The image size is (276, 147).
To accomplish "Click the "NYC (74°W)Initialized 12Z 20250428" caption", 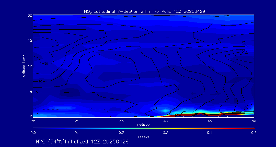I will click(82, 142).
